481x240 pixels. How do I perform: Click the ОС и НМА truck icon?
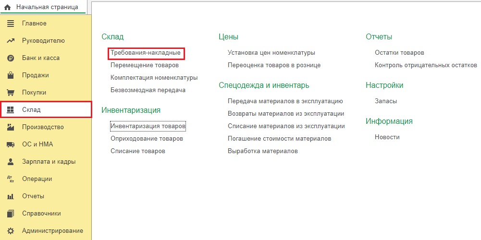click(x=11, y=144)
